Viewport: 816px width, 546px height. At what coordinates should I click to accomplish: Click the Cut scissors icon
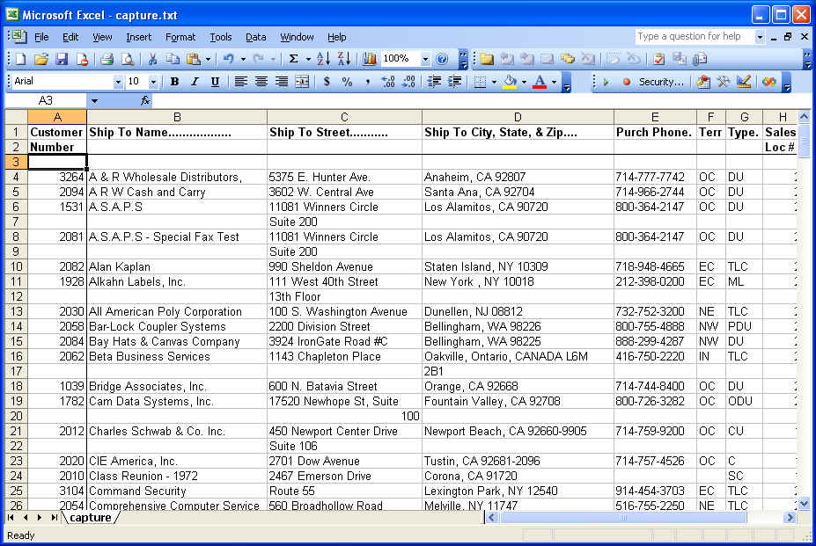tap(152, 59)
